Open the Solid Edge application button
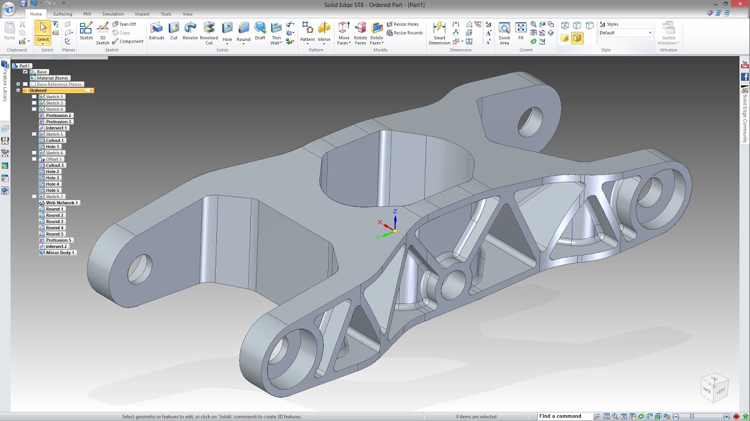 point(9,9)
